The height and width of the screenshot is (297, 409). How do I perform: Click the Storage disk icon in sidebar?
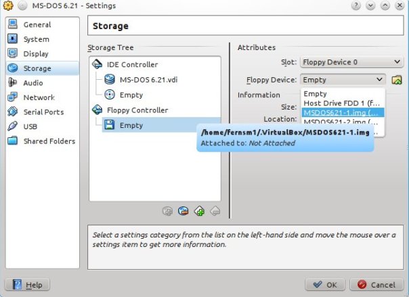pos(12,68)
